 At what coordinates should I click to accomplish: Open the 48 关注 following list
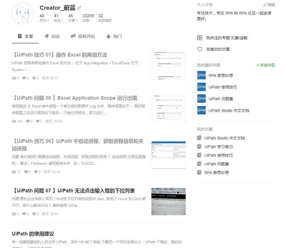[x=44, y=18]
